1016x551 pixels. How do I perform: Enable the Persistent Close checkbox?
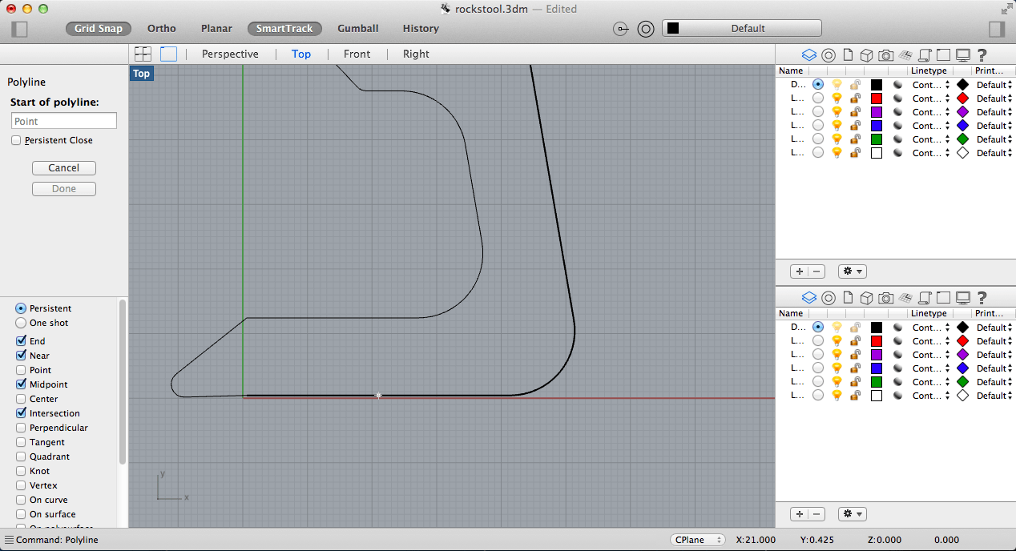[16, 140]
